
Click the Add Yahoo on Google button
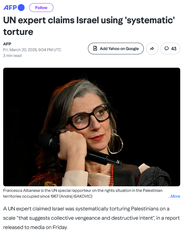point(116,49)
